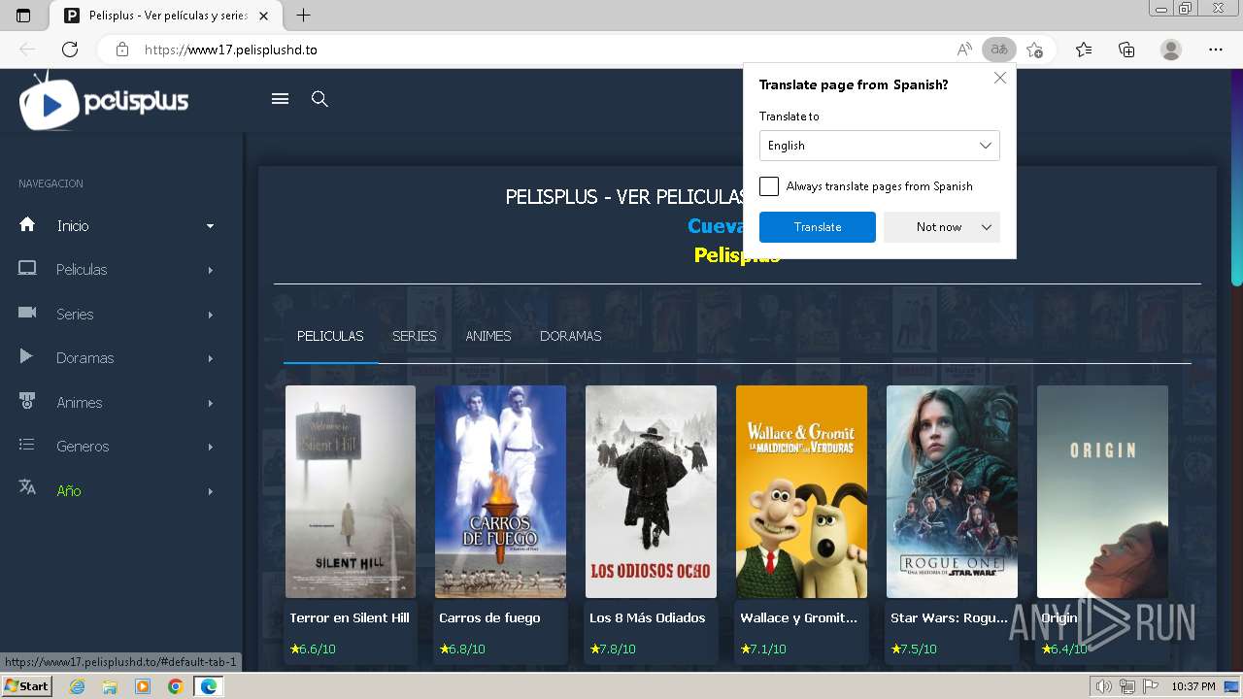Screen dimensions: 1243x699
Task: Switch to the PELICULAS tab
Action: tap(330, 336)
